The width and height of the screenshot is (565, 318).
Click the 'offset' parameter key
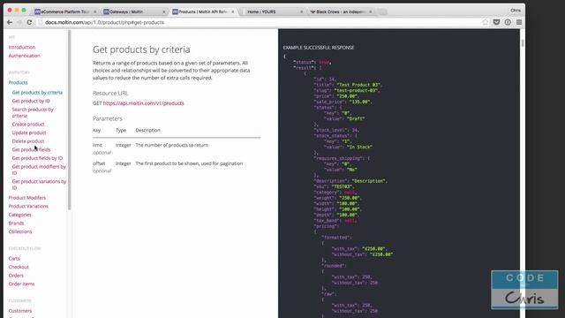pyautogui.click(x=99, y=163)
